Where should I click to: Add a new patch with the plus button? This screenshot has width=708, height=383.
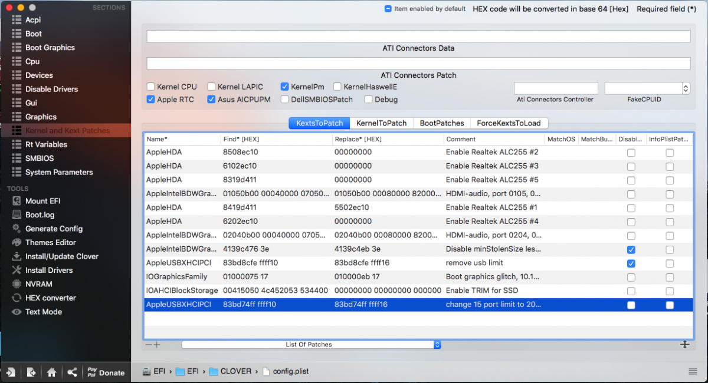point(157,345)
